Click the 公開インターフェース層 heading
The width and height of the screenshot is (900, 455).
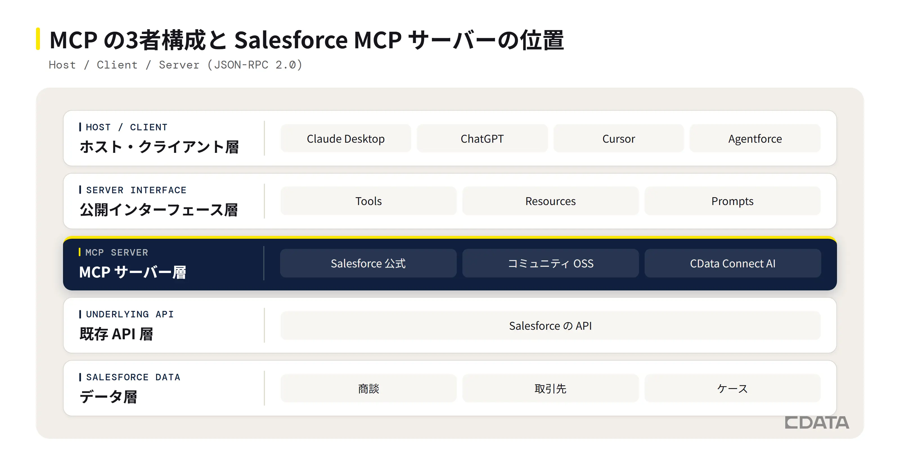tap(159, 210)
